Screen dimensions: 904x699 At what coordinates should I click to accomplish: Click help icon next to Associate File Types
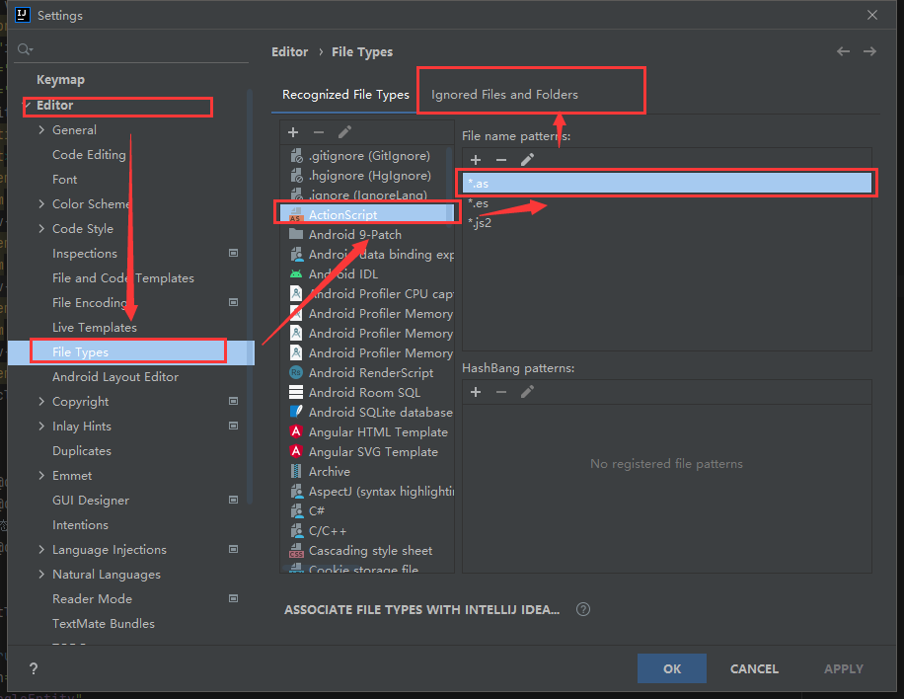click(x=583, y=609)
